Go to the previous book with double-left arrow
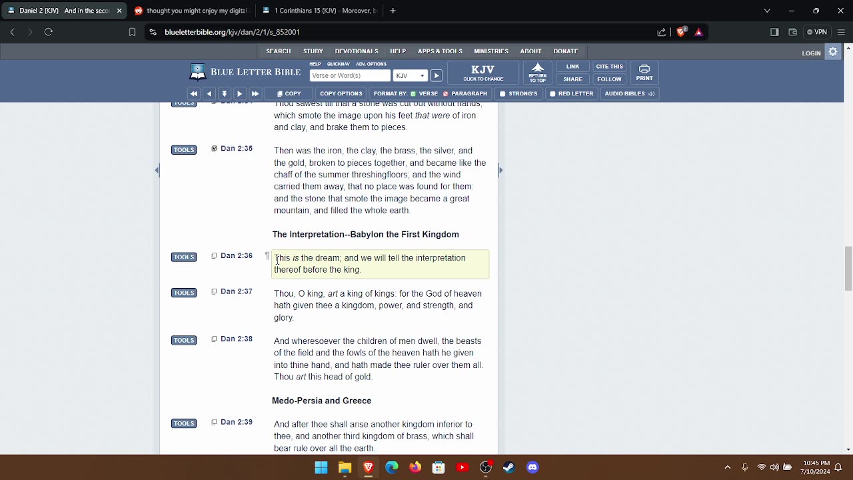 pos(194,94)
